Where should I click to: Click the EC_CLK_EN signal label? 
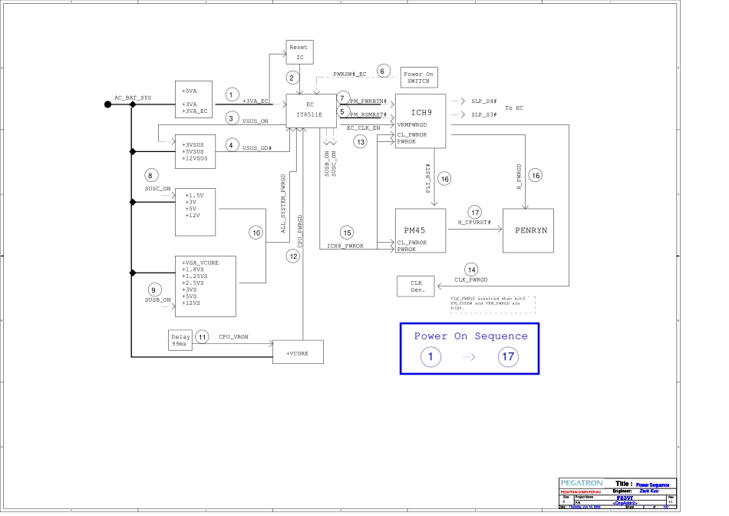click(x=364, y=128)
